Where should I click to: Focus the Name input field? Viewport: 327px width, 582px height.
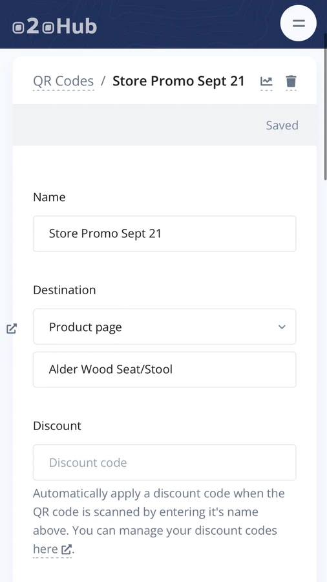[165, 233]
